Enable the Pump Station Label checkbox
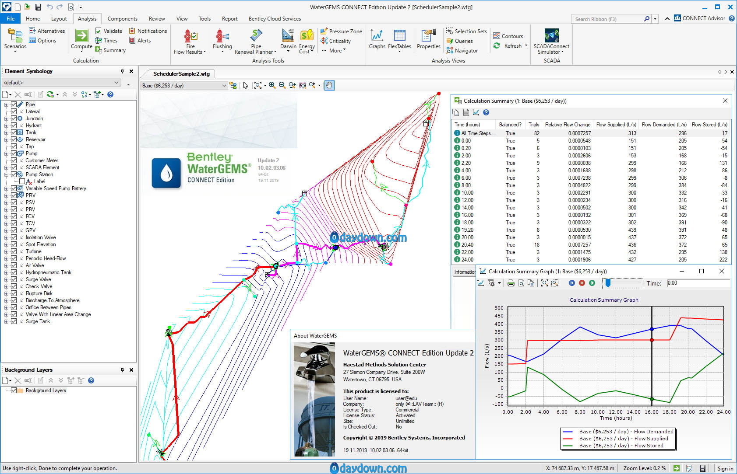 [x=22, y=181]
